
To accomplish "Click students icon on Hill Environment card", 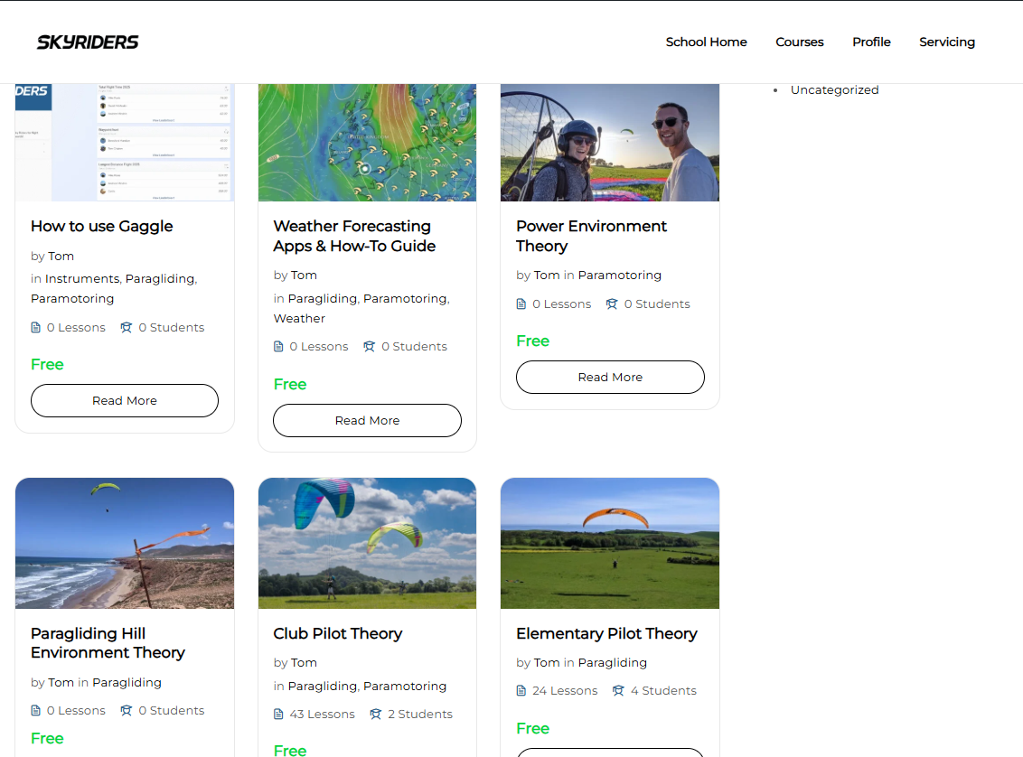I will (x=126, y=710).
